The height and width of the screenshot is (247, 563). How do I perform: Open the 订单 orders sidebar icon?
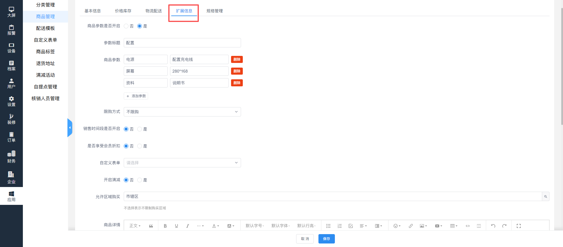click(11, 137)
